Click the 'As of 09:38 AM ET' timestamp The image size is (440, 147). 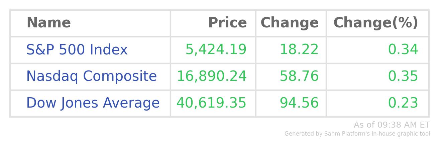point(392,125)
